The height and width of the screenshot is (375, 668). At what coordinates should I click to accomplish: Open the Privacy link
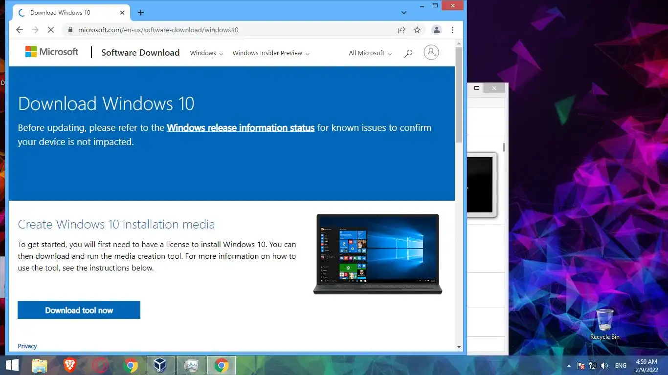[27, 346]
